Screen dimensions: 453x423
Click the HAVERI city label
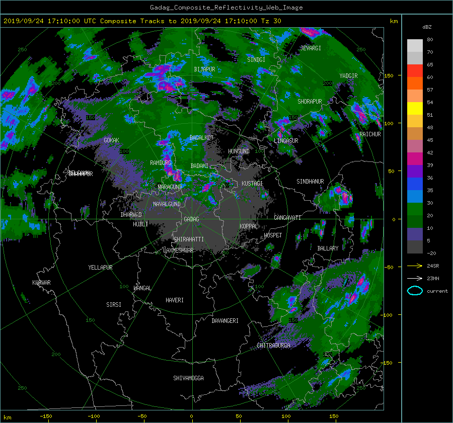coord(175,300)
